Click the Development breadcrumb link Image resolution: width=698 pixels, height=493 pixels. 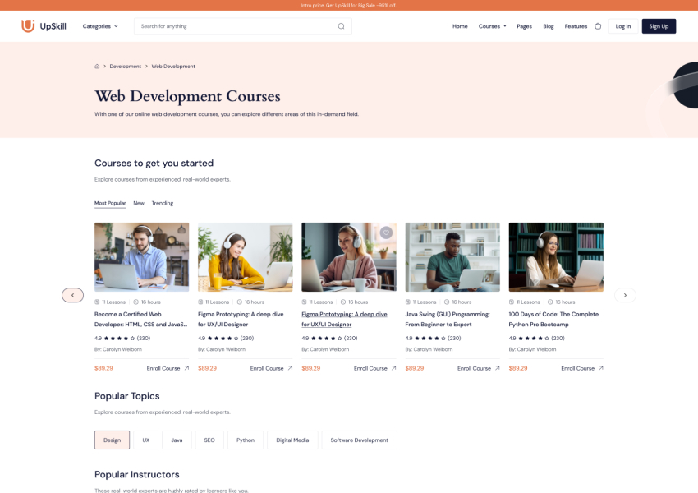(x=126, y=67)
